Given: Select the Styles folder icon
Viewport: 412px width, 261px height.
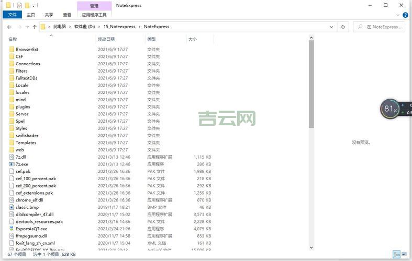Looking at the screenshot, I should point(12,128).
